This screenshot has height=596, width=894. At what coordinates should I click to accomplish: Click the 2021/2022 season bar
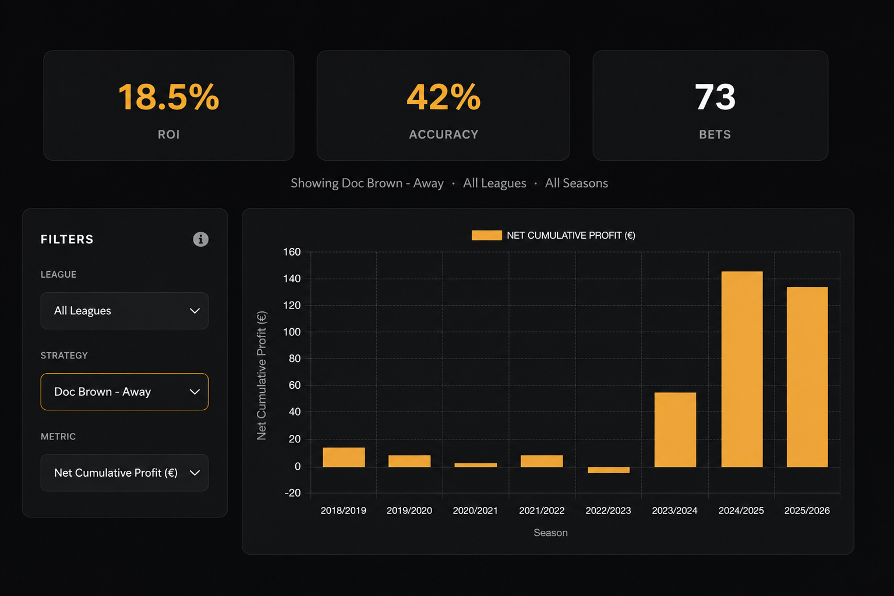[542, 461]
